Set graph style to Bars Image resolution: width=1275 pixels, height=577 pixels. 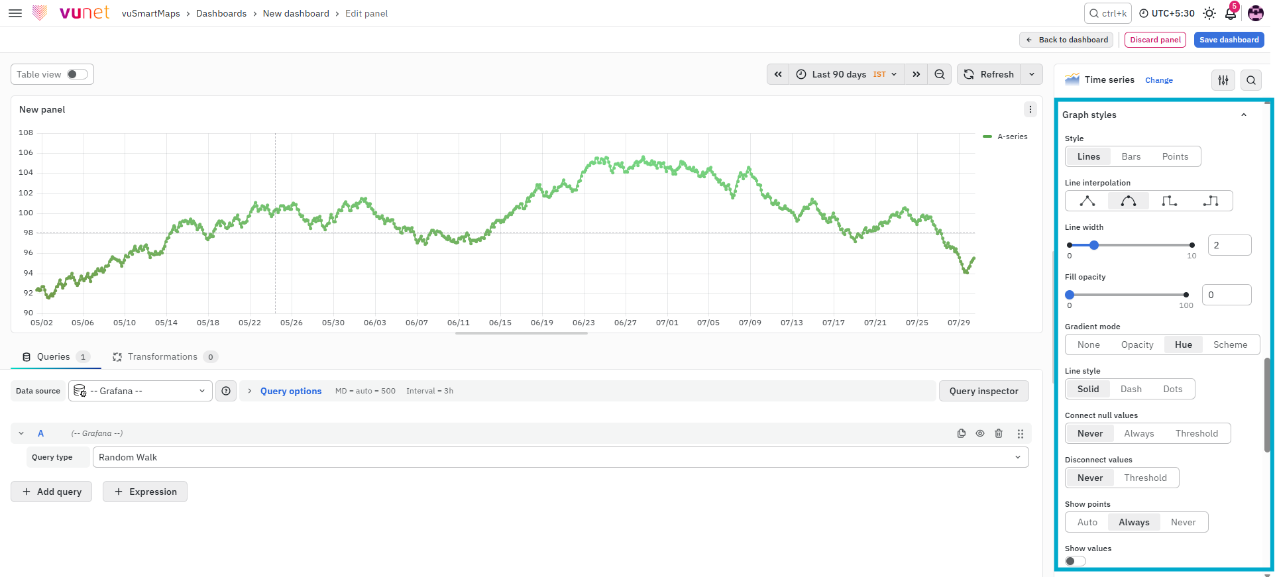[1131, 156]
